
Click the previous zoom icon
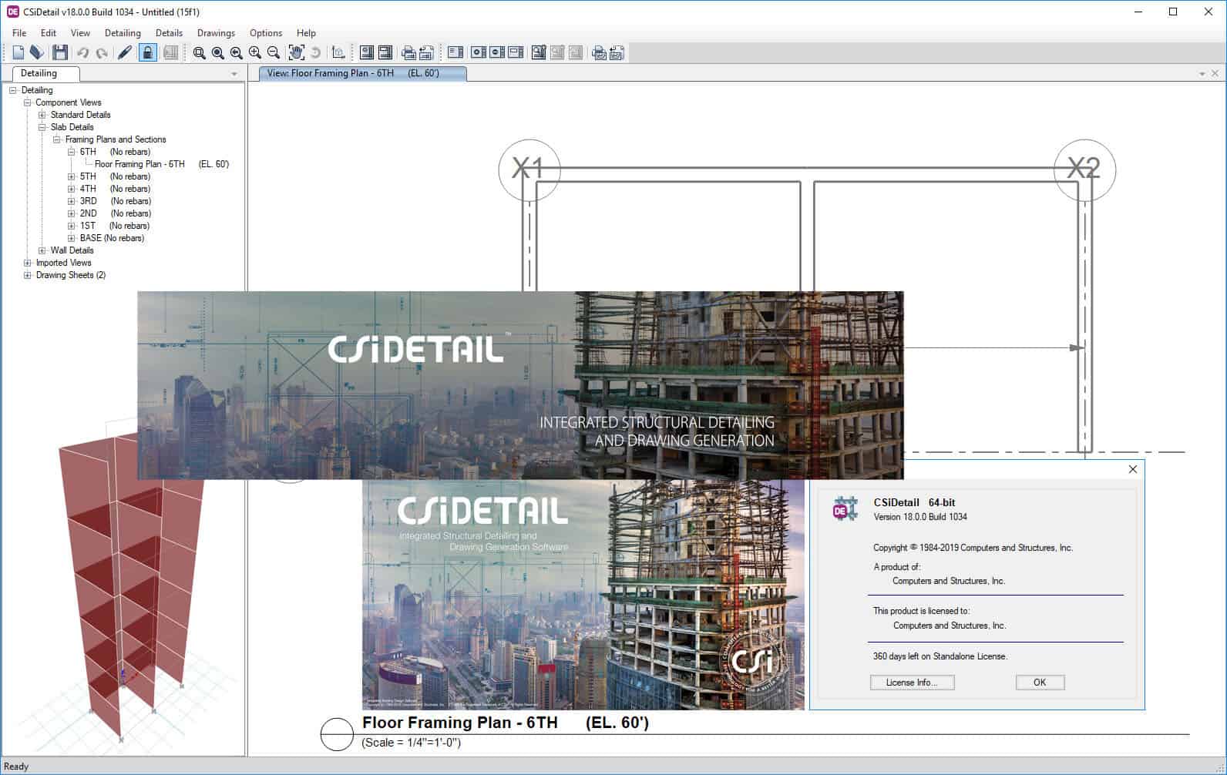click(236, 52)
